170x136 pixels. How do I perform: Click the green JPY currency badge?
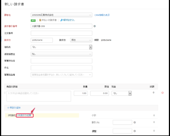(33, 20)
